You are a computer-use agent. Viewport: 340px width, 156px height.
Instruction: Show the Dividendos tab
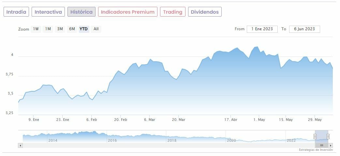[x=205, y=12]
